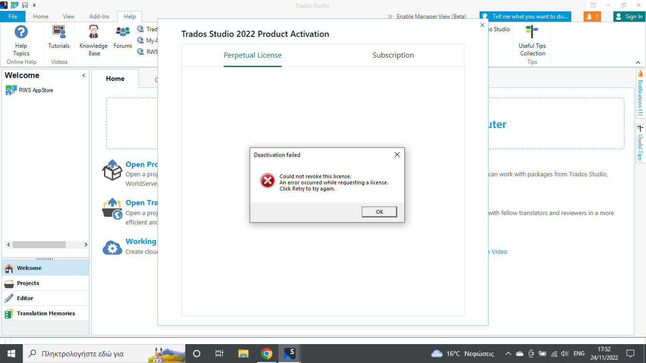The image size is (646, 363).
Task: Show hidden system tray icons
Action: (x=508, y=354)
